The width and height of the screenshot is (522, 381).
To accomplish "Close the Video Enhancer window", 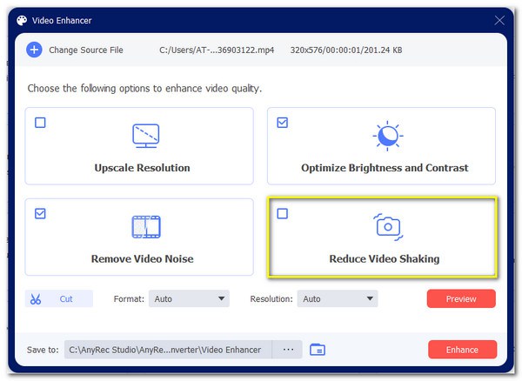I will (499, 20).
